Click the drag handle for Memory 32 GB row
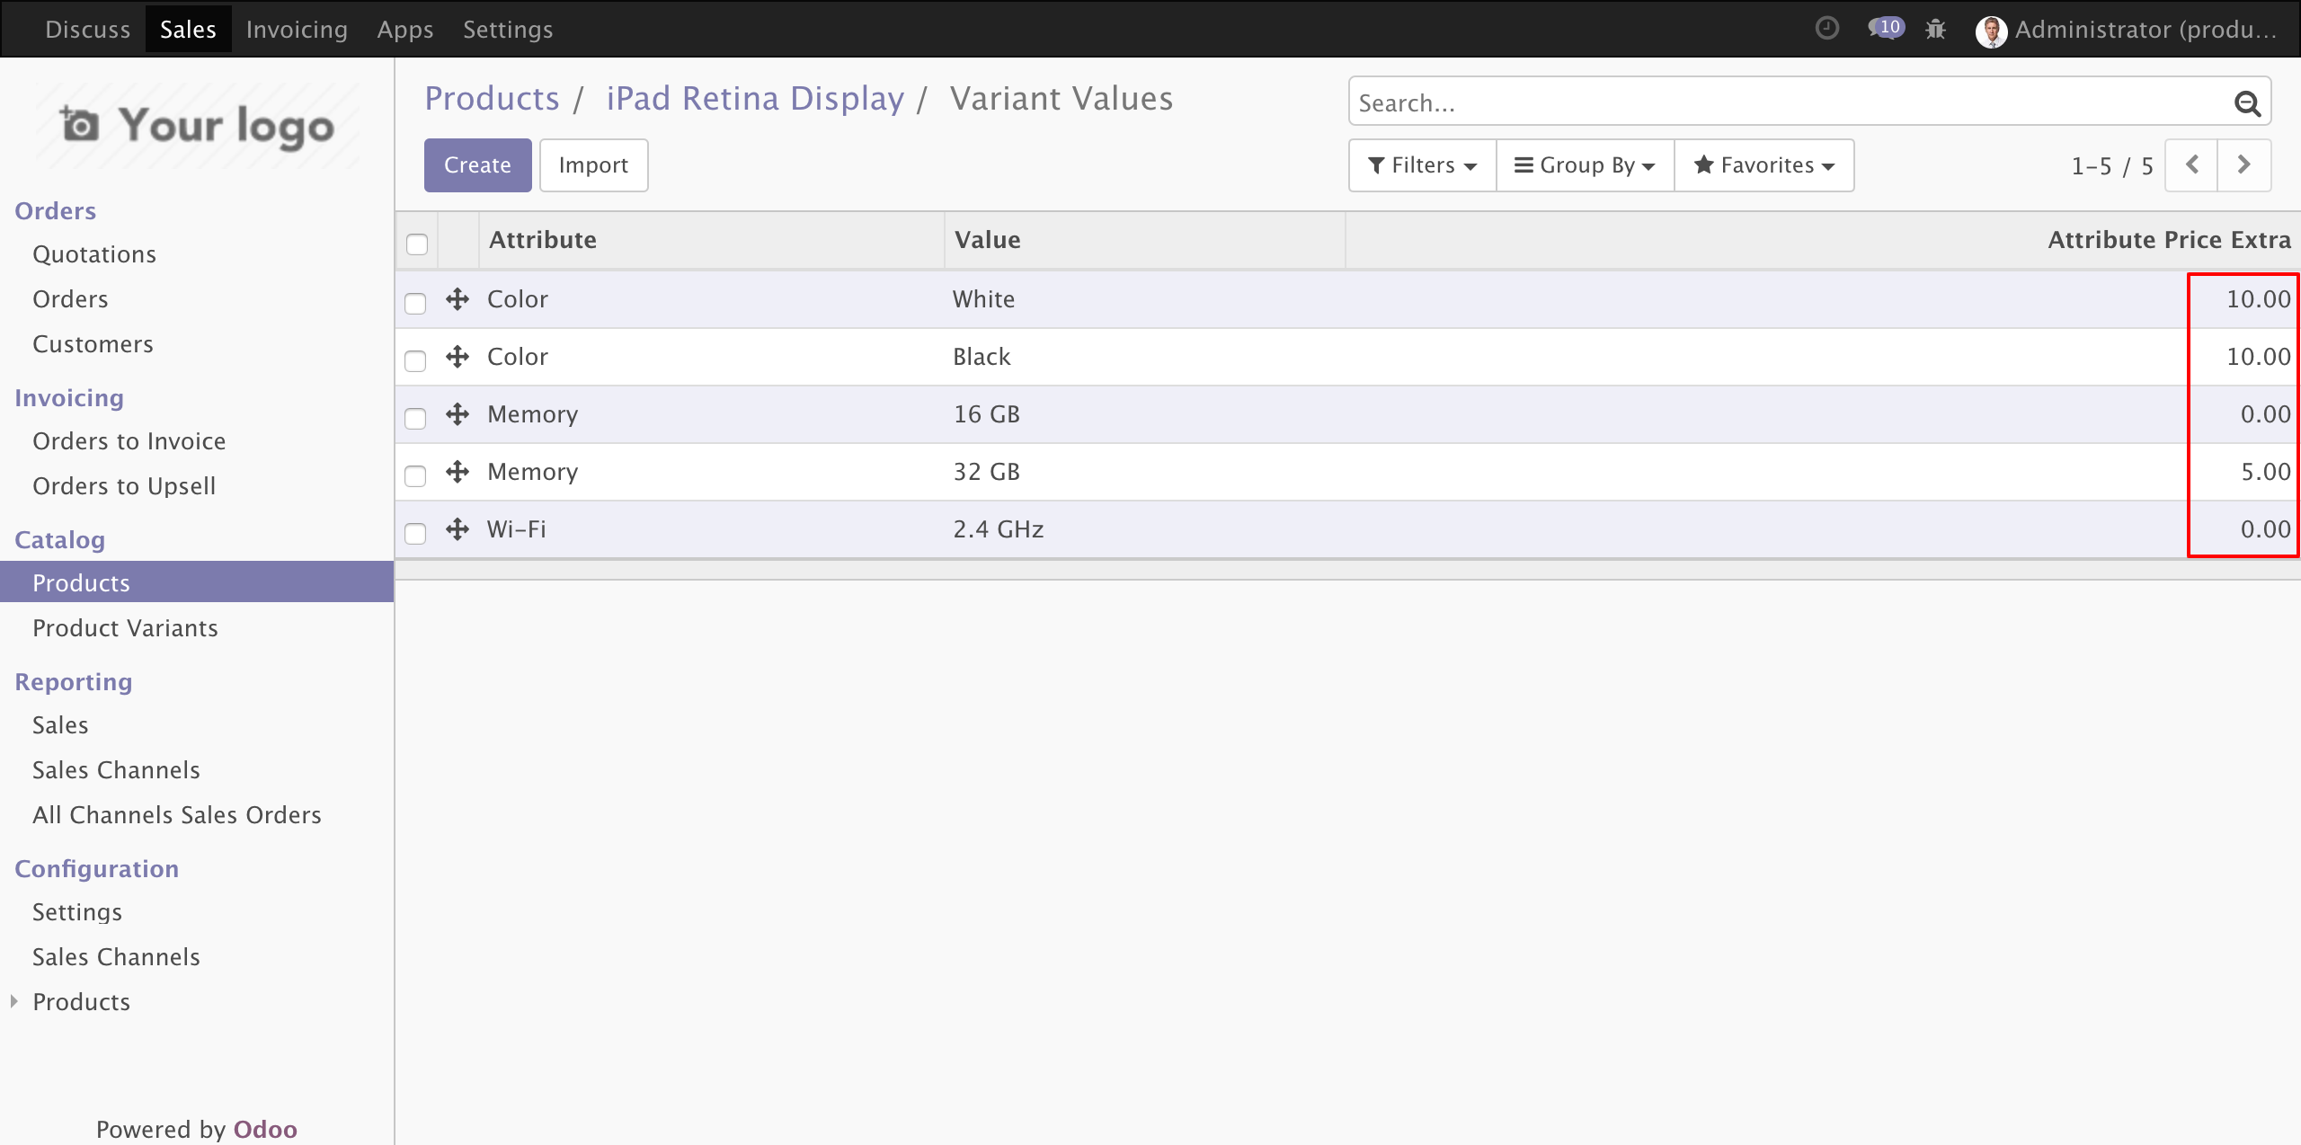Viewport: 2301px width, 1145px height. 458,472
